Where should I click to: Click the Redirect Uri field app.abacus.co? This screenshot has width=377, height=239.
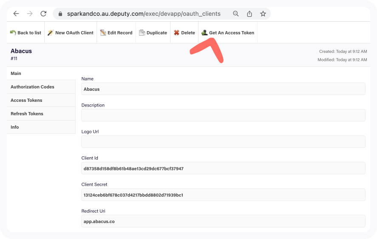[x=223, y=221]
